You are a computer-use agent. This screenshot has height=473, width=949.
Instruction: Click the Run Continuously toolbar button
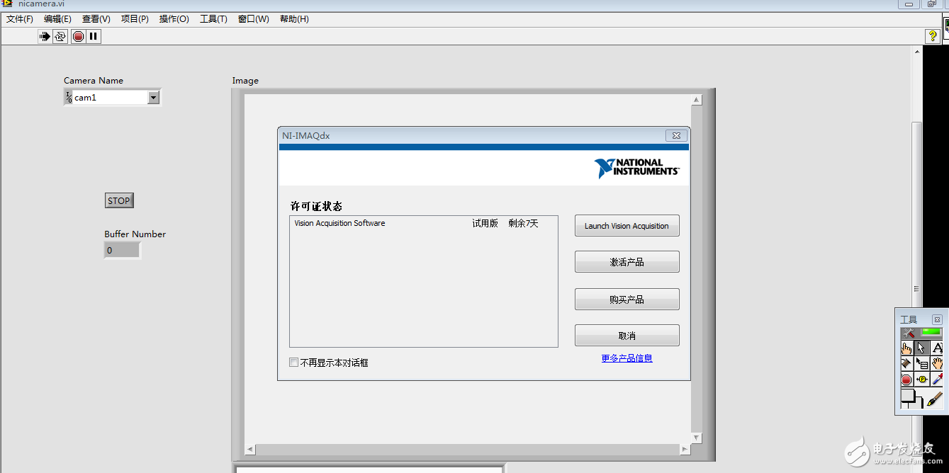[60, 36]
